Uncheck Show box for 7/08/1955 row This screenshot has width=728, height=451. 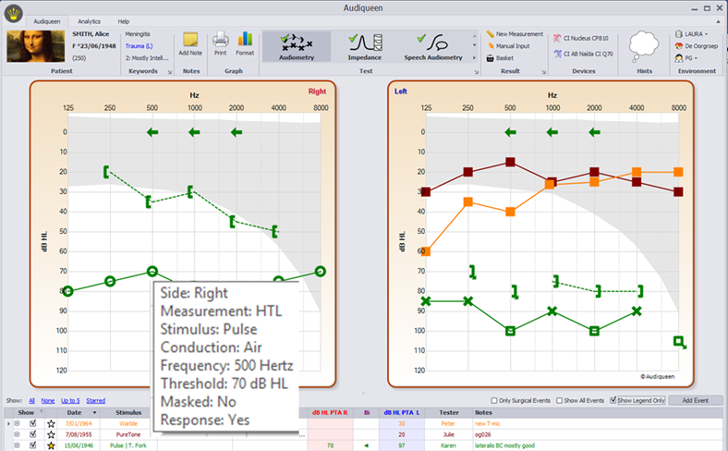click(x=33, y=434)
